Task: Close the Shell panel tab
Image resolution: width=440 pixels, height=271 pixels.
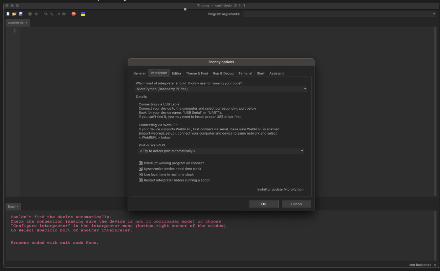Action: [x=18, y=207]
